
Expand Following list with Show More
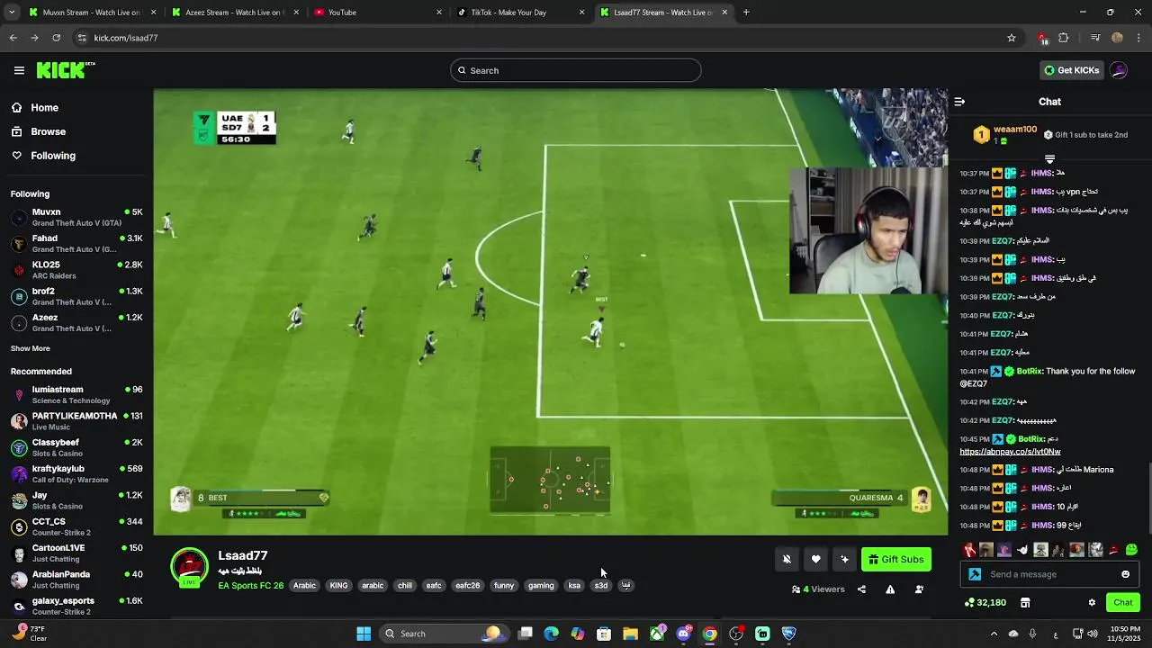pos(31,348)
